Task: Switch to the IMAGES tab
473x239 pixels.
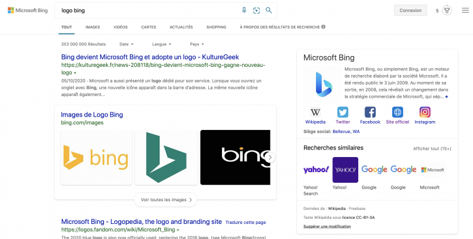Action: 93,27
